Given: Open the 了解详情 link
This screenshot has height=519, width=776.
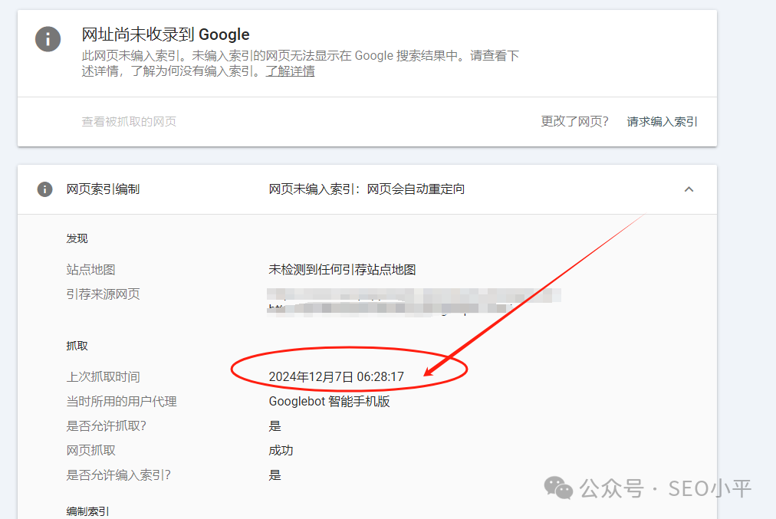Looking at the screenshot, I should click(290, 71).
